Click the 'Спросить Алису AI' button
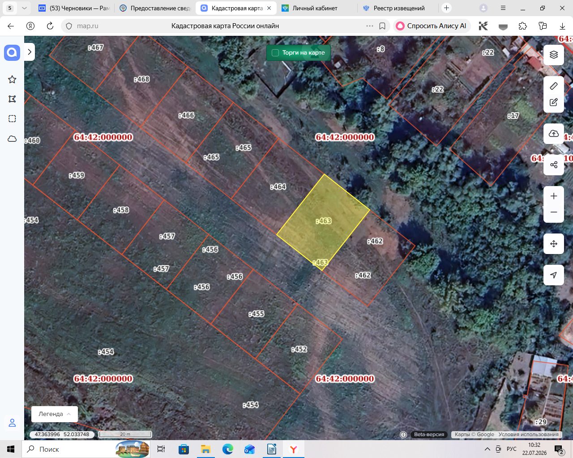Screen dimensions: 573x458 [432, 26]
